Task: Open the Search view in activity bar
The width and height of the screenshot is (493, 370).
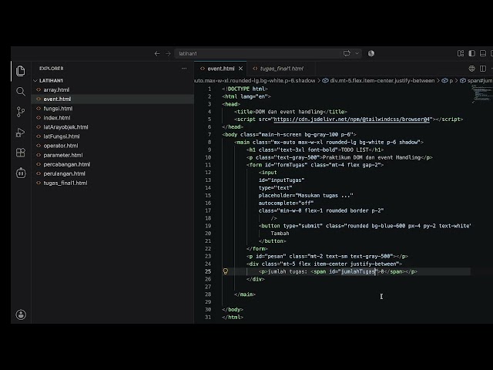Action: (21, 92)
